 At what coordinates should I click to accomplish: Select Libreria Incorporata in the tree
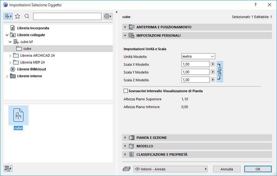[58, 28]
